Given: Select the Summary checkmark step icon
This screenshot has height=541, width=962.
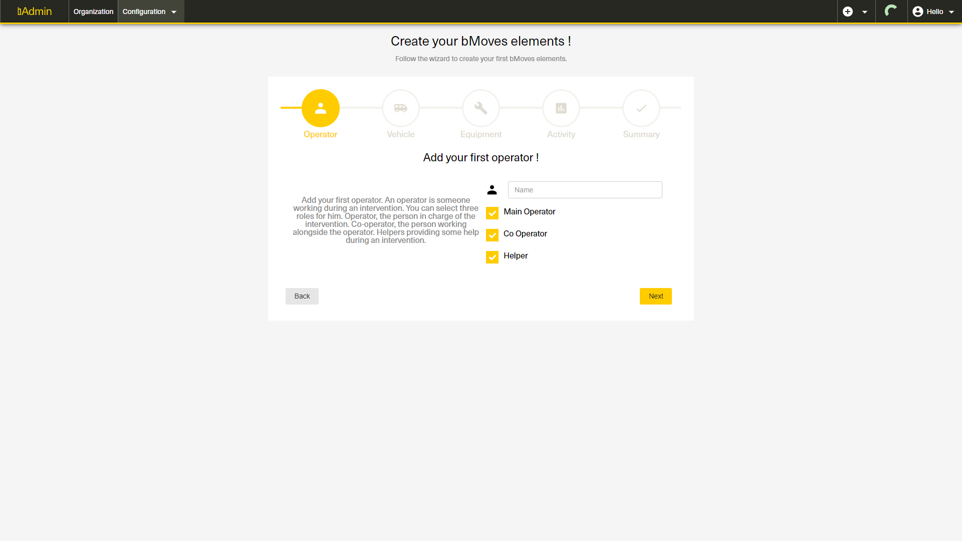Looking at the screenshot, I should [x=641, y=108].
